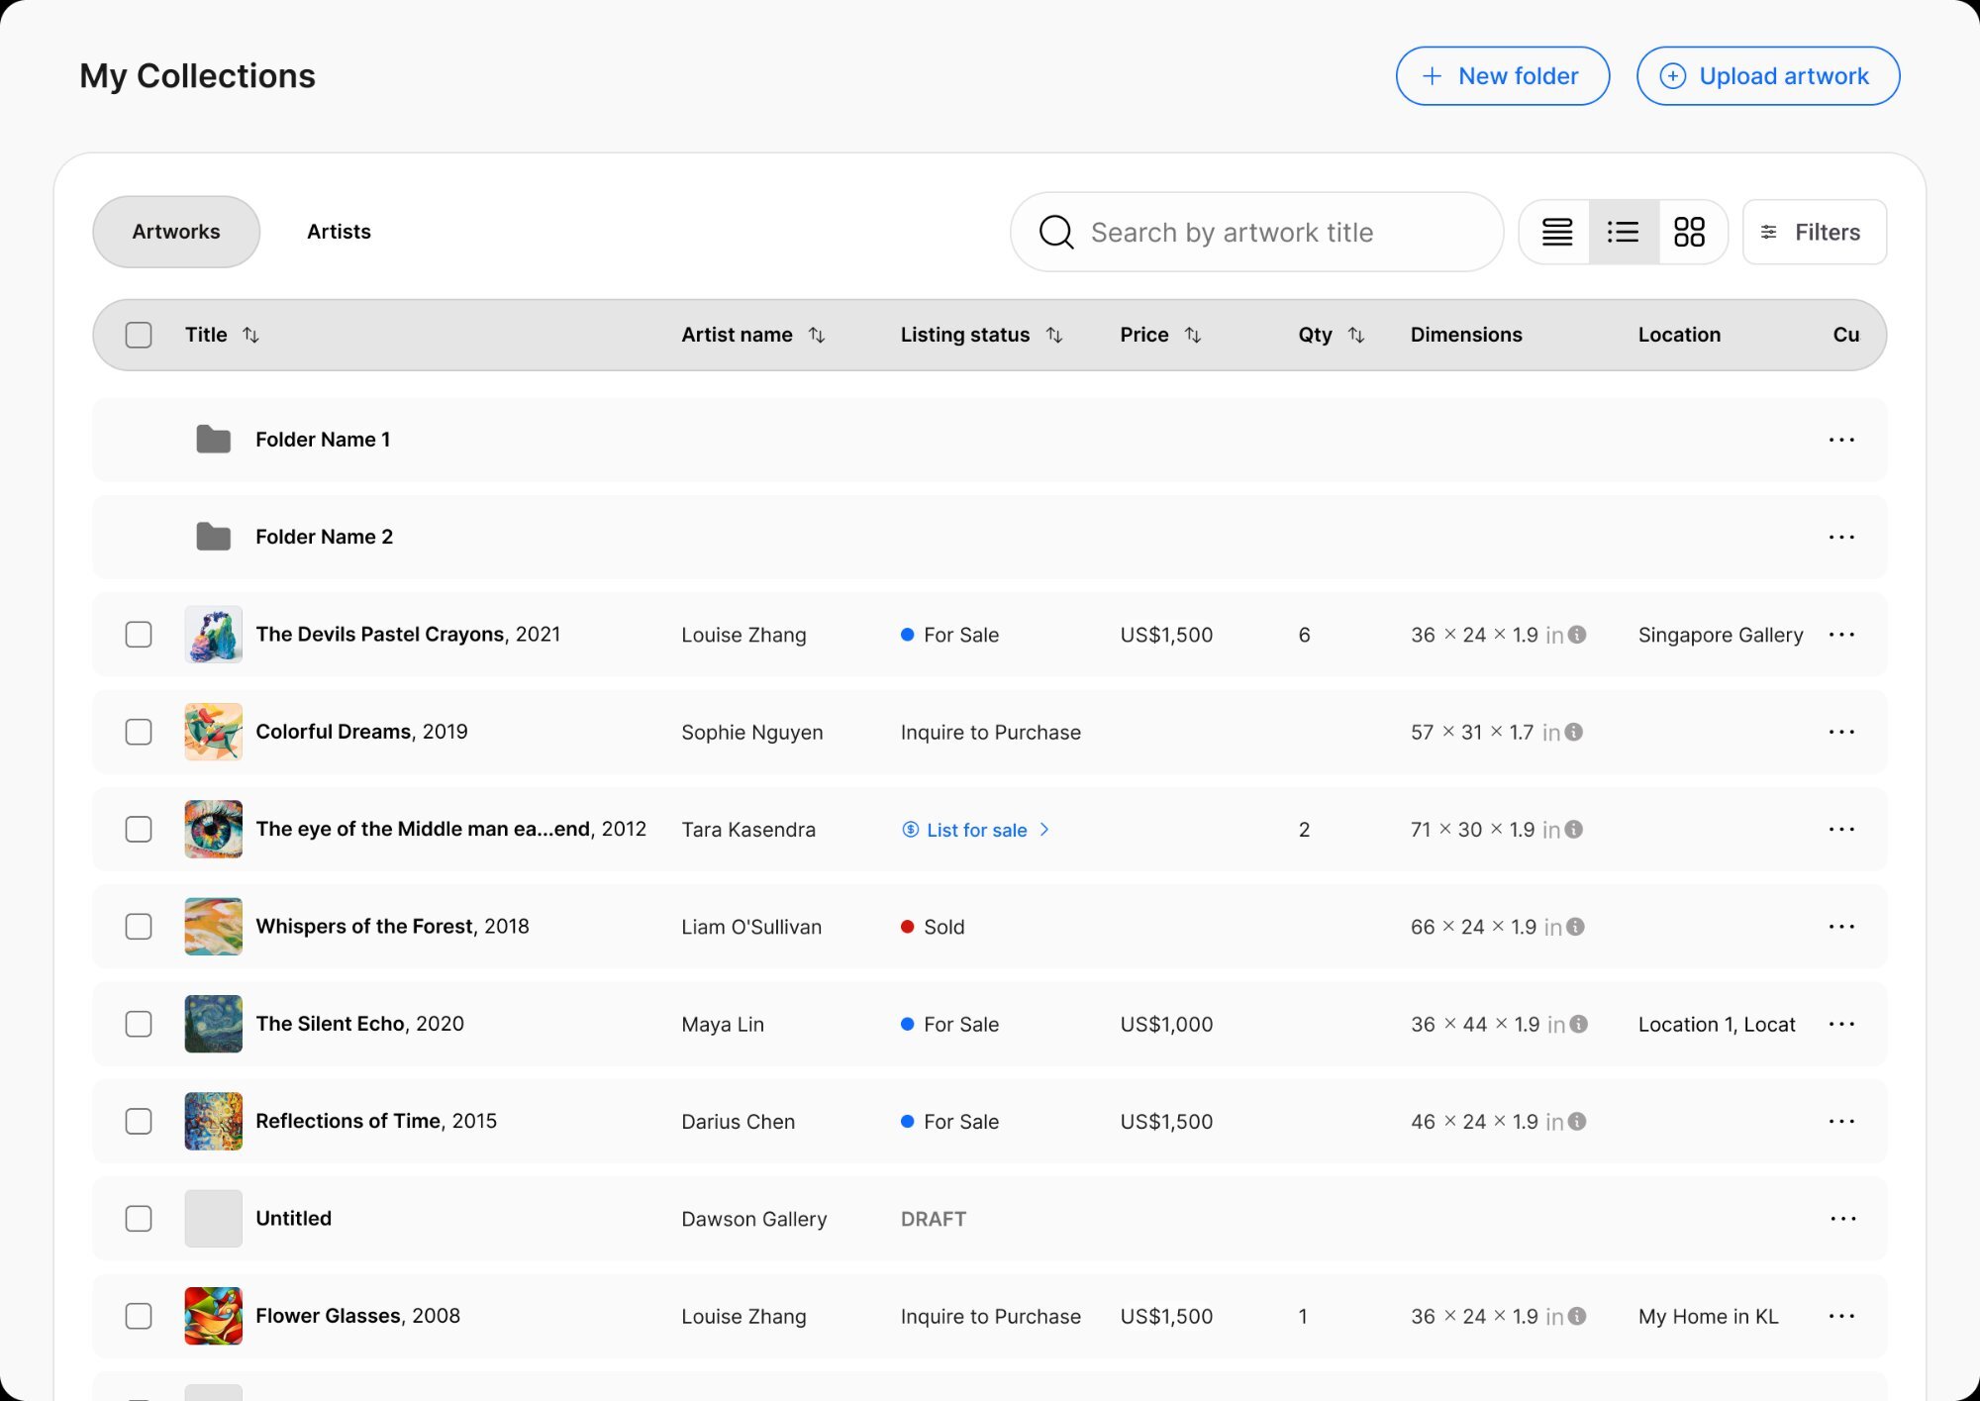Viewport: 1980px width, 1401px height.
Task: Click the Upload artwork button
Action: point(1766,75)
